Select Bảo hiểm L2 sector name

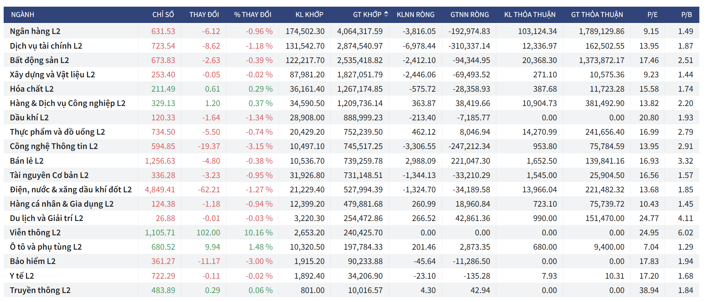click(33, 261)
